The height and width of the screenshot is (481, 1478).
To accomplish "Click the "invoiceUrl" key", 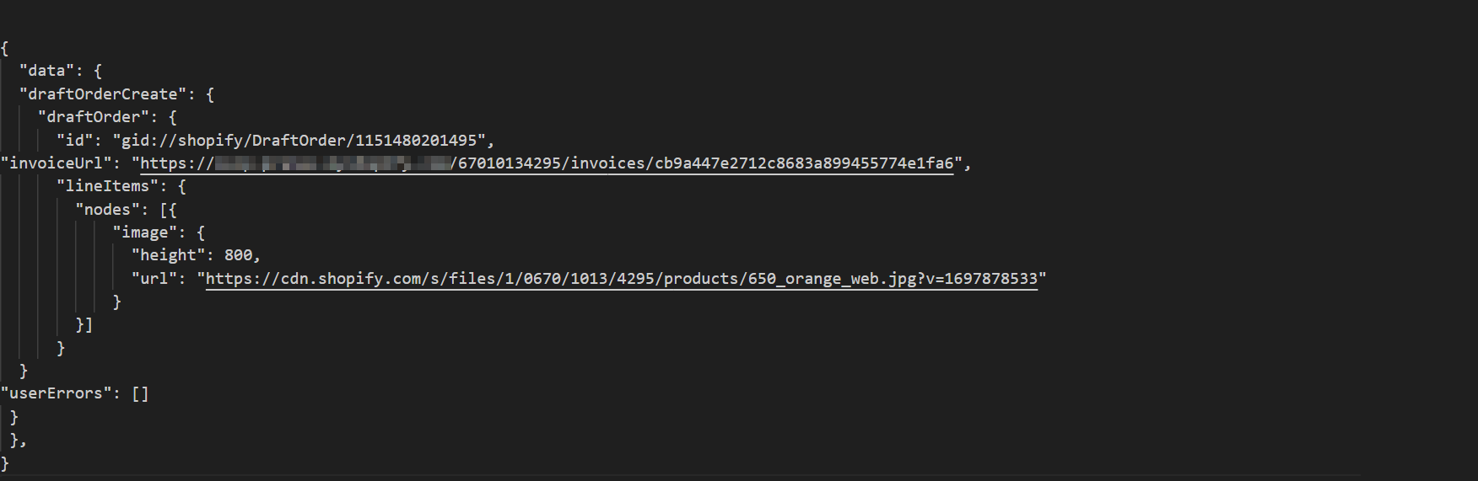I will 56,163.
